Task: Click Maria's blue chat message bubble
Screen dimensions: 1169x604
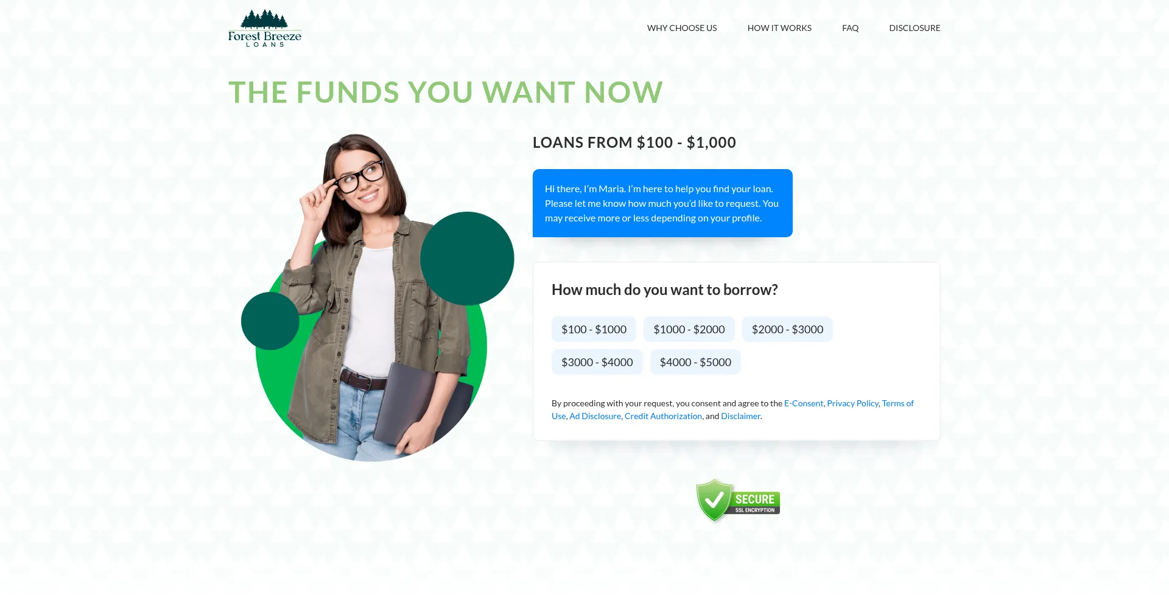Action: (662, 203)
